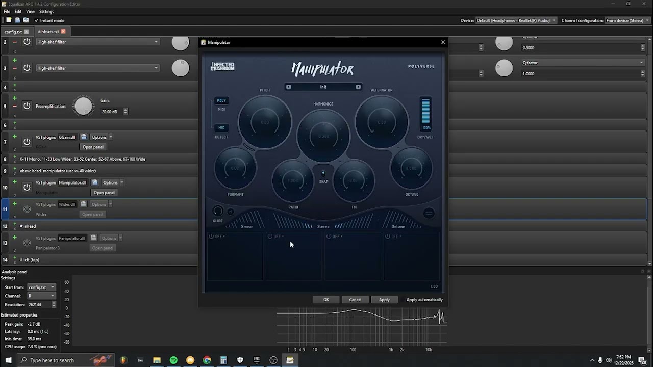Click the round menu icon right of Detune
The image size is (653, 367).
click(429, 213)
